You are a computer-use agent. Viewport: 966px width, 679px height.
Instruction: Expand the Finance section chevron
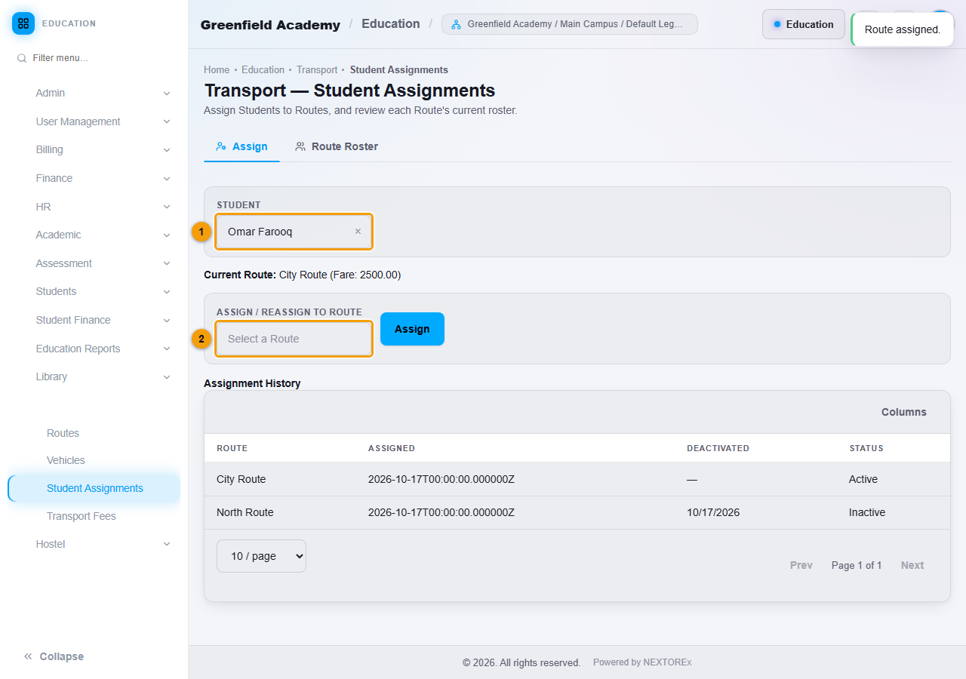[x=167, y=179]
